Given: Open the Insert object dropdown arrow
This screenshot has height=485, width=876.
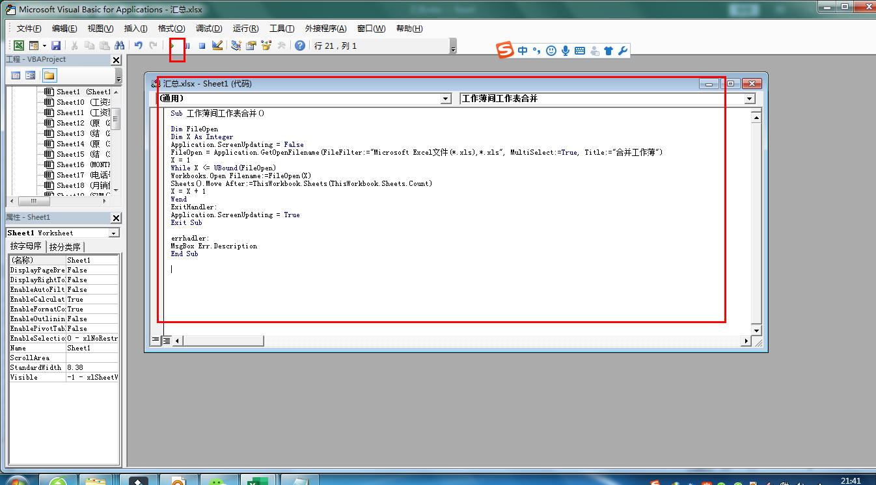Looking at the screenshot, I should point(44,46).
